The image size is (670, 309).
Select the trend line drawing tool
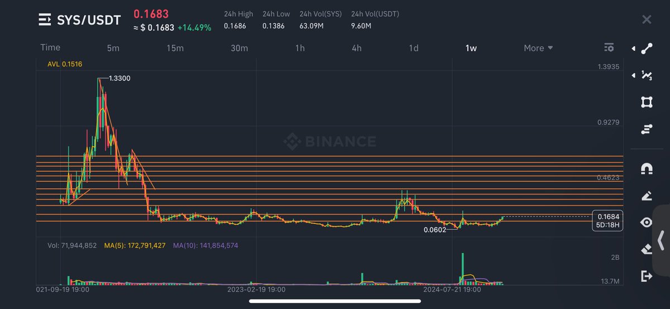pyautogui.click(x=647, y=49)
